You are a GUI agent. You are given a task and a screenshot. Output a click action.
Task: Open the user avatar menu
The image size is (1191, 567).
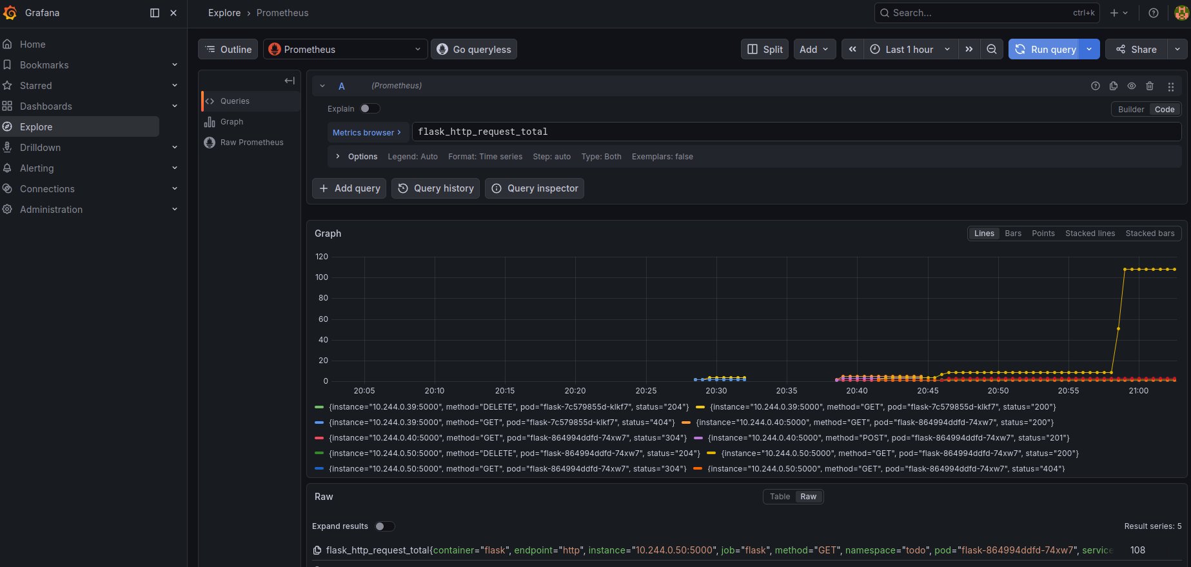[1181, 13]
